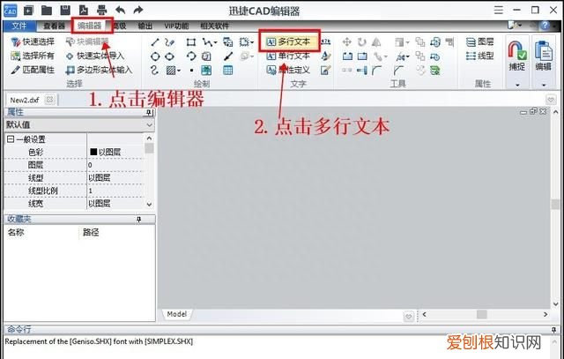Toggle the 捕捉 snap magnet button
Screen dimensions: 564x359
[517, 56]
